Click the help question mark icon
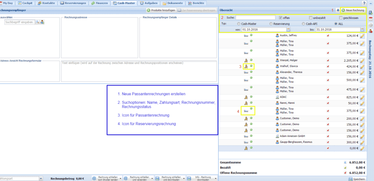Viewport: 374px width, 181px height. click(x=370, y=3)
